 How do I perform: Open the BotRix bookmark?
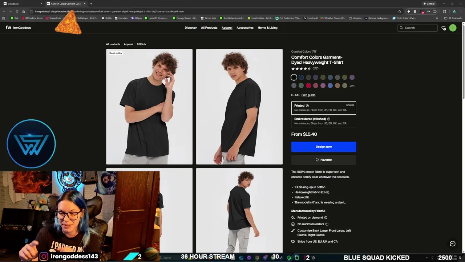[x=107, y=18]
